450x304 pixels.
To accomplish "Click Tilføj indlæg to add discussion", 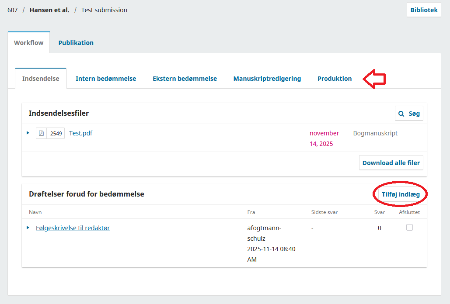I will (401, 194).
